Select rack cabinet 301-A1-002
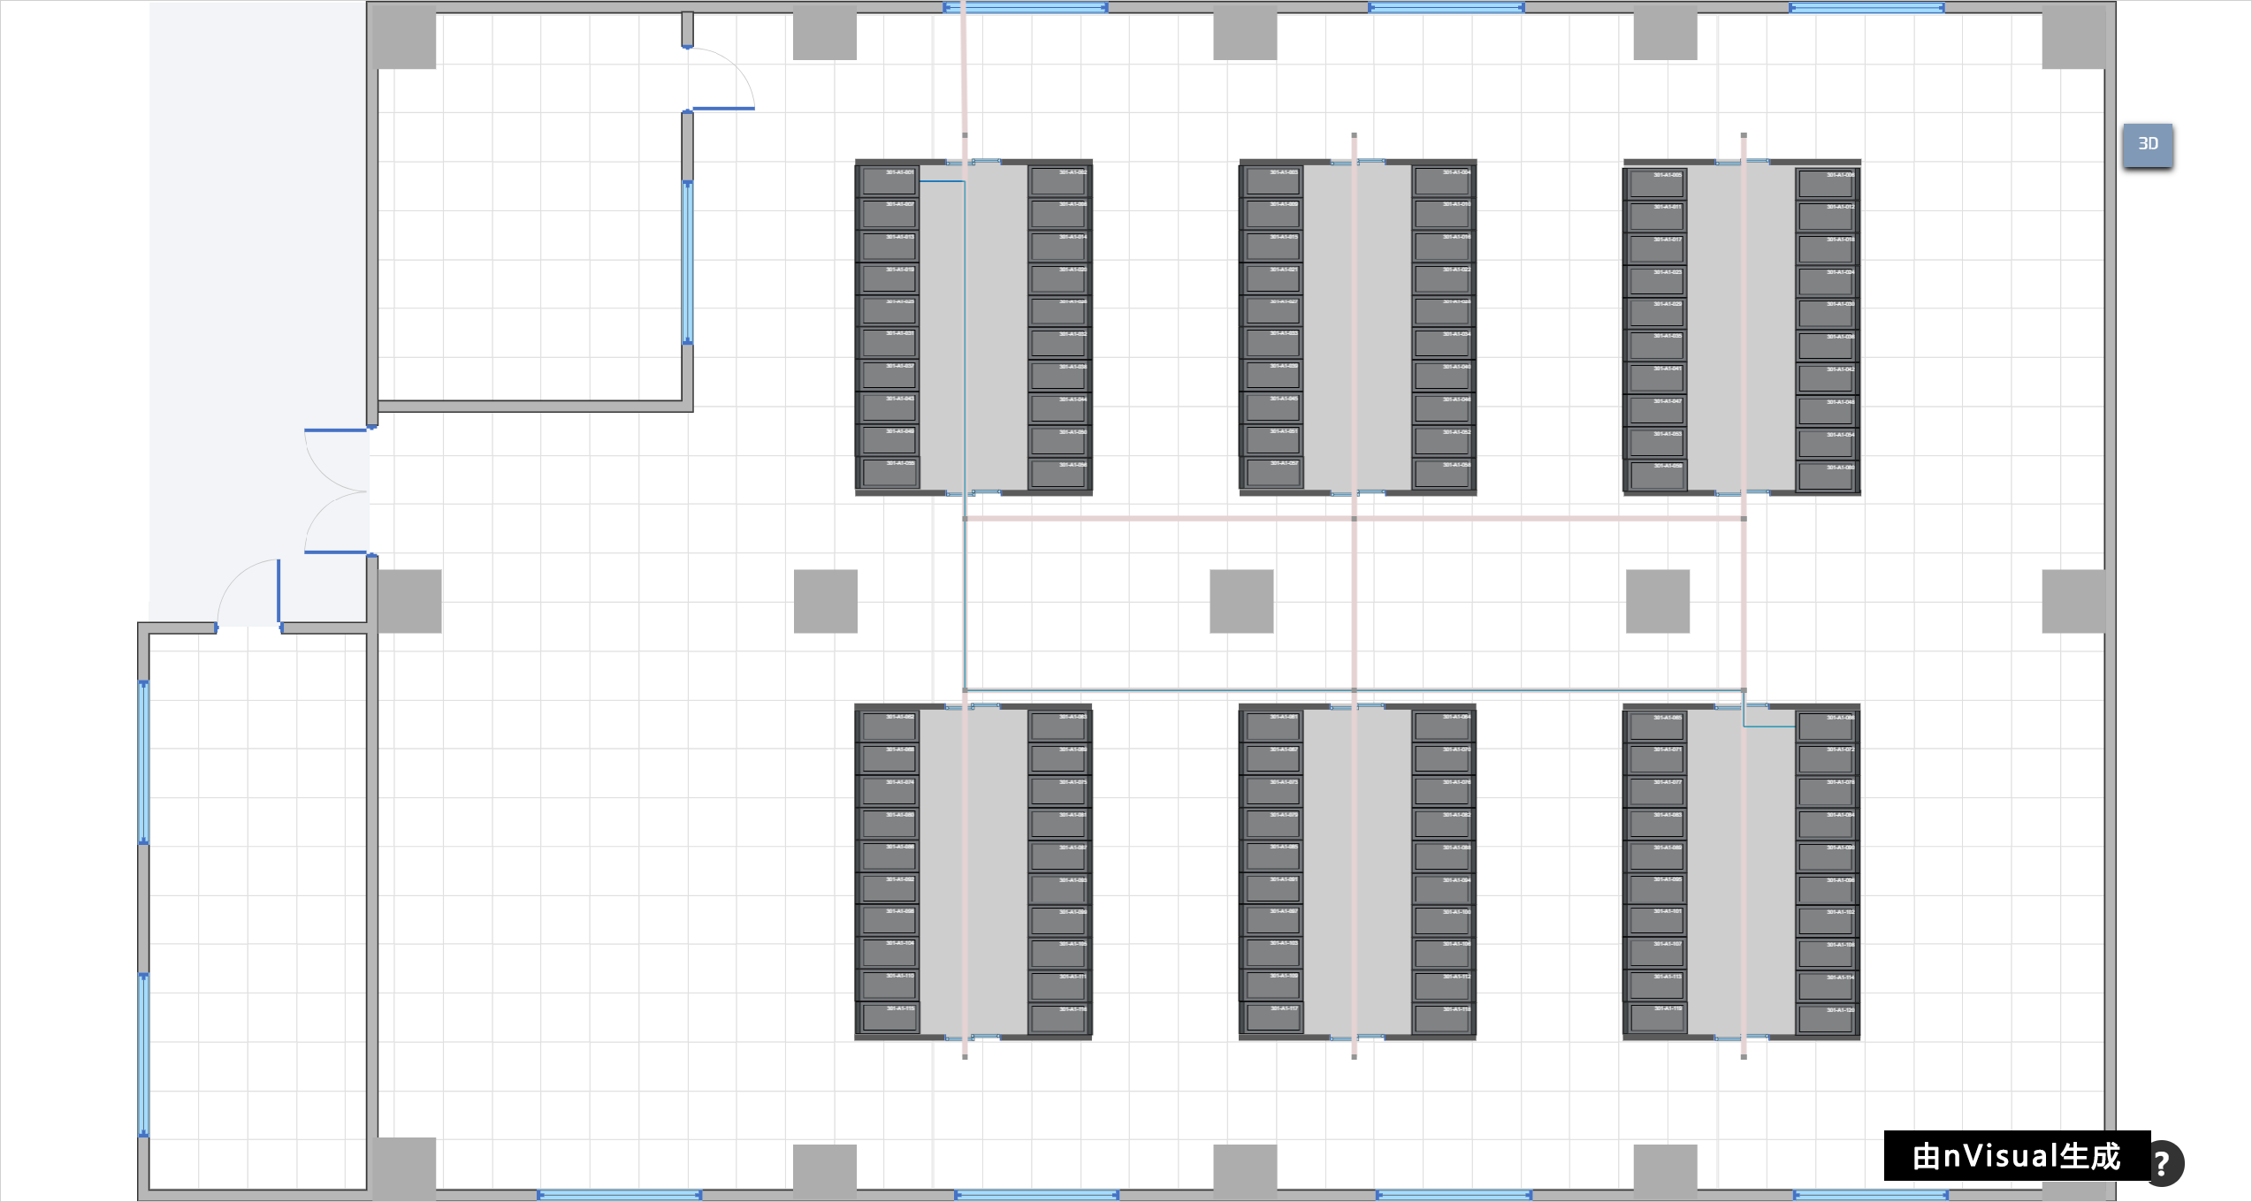 click(x=1058, y=181)
